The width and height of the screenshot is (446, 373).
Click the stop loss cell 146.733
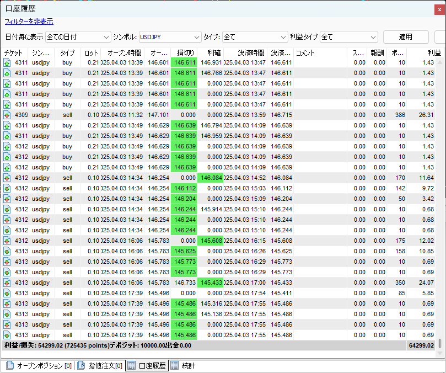pos(185,283)
